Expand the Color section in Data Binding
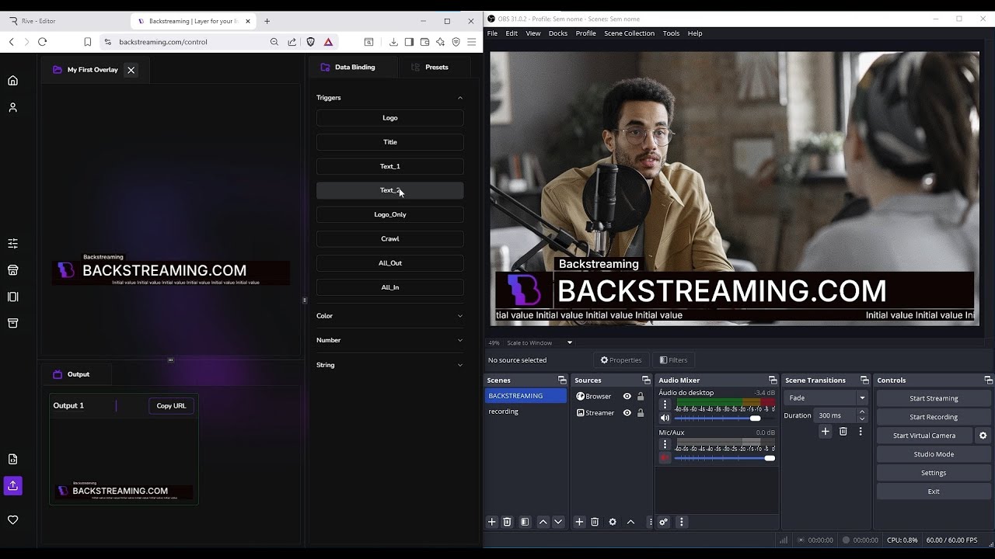The height and width of the screenshot is (559, 995). point(389,315)
